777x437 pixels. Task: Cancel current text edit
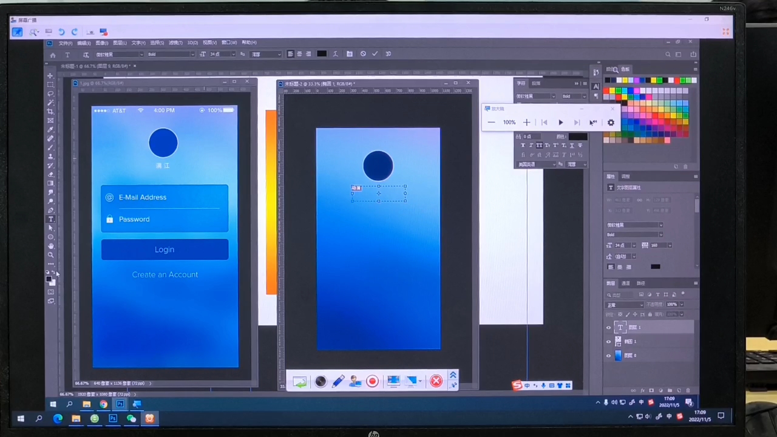(x=363, y=53)
